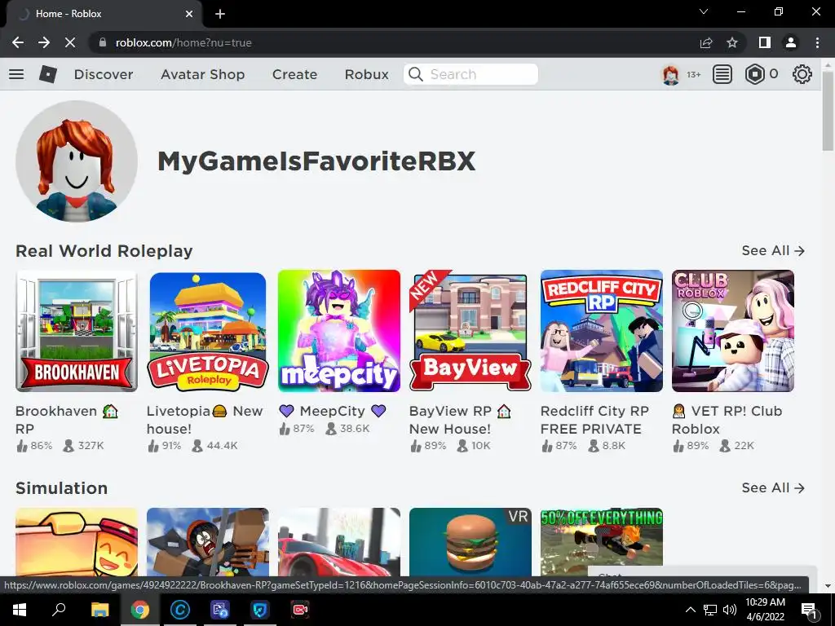This screenshot has height=626, width=835.
Task: Stop loading the page
Action: [70, 42]
